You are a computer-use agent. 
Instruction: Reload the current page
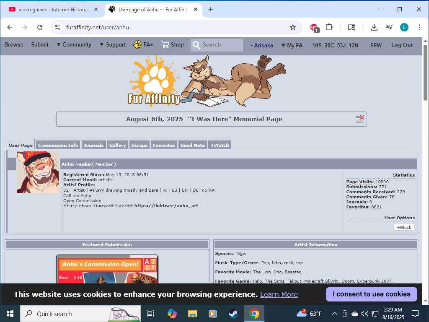pos(40,27)
